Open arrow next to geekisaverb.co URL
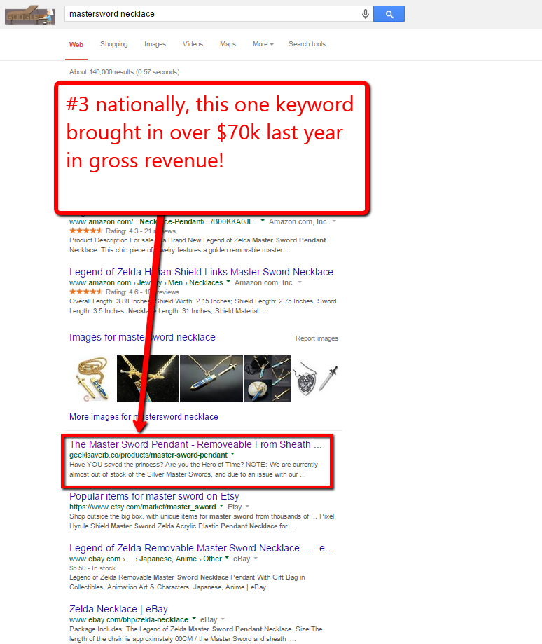 tap(232, 454)
